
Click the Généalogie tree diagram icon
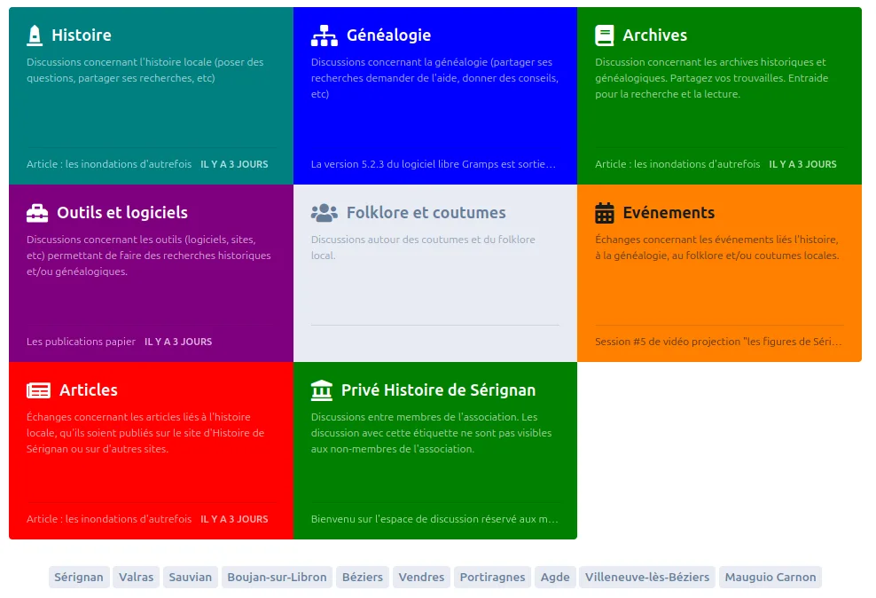tap(324, 35)
